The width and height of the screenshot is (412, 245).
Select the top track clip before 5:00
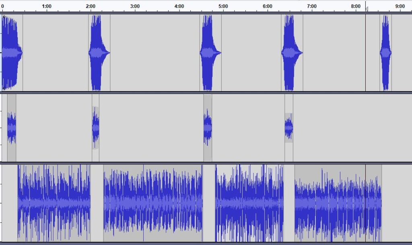click(x=210, y=52)
